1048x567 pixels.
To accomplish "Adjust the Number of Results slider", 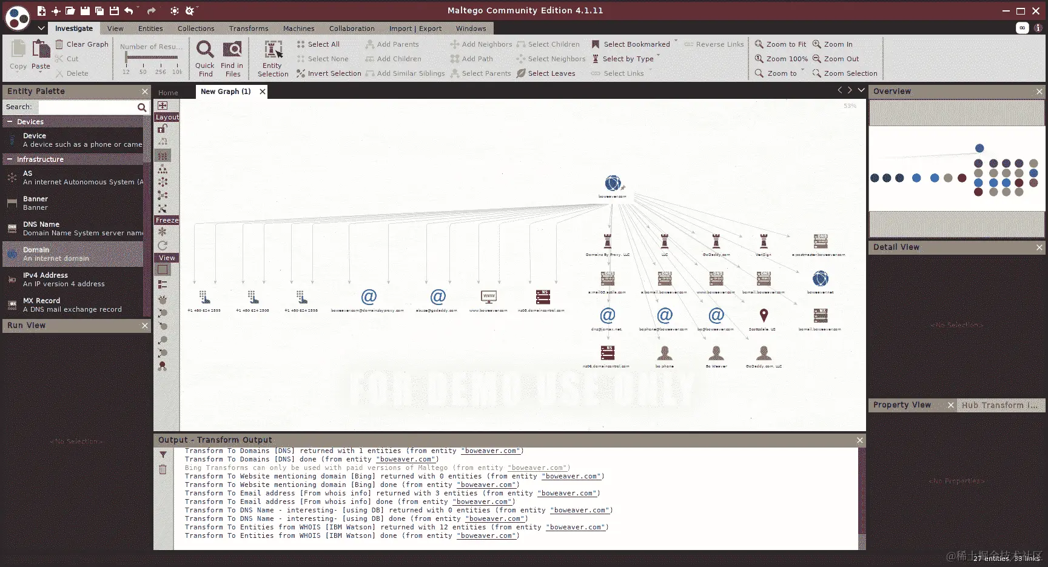I will 152,58.
